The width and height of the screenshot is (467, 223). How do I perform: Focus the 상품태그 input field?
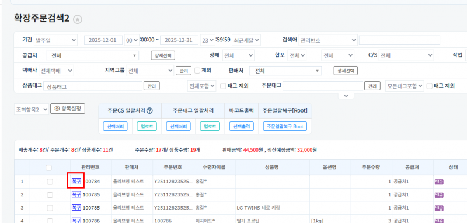93,86
